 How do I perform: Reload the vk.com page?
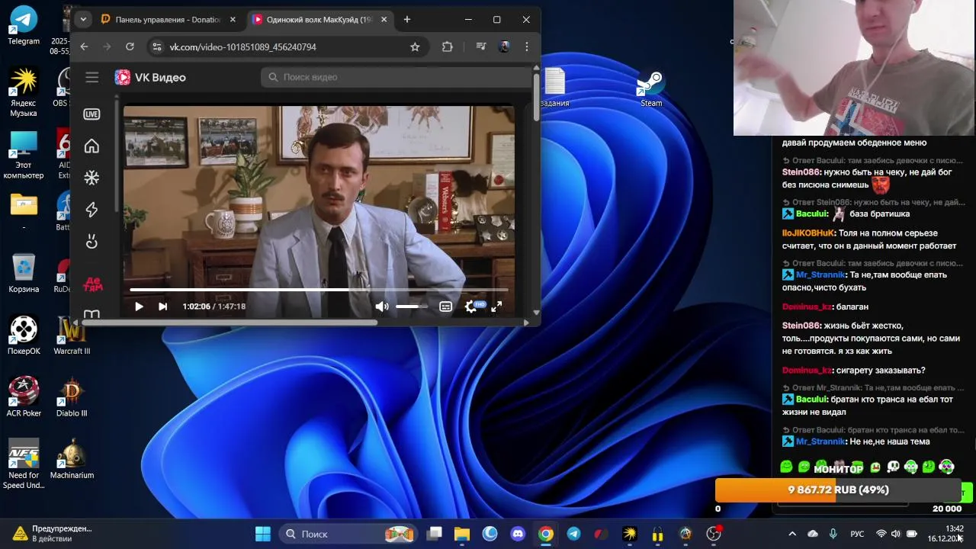[130, 47]
